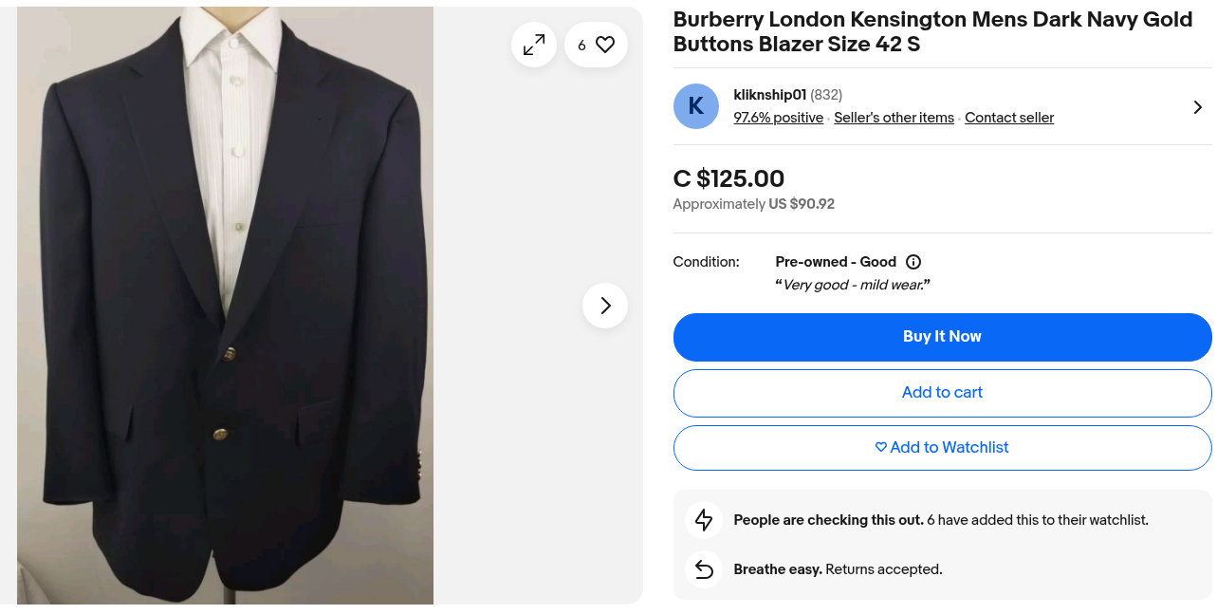Image resolution: width=1217 pixels, height=614 pixels.
Task: Click the Burberry blazer listing title
Action: [x=932, y=32]
